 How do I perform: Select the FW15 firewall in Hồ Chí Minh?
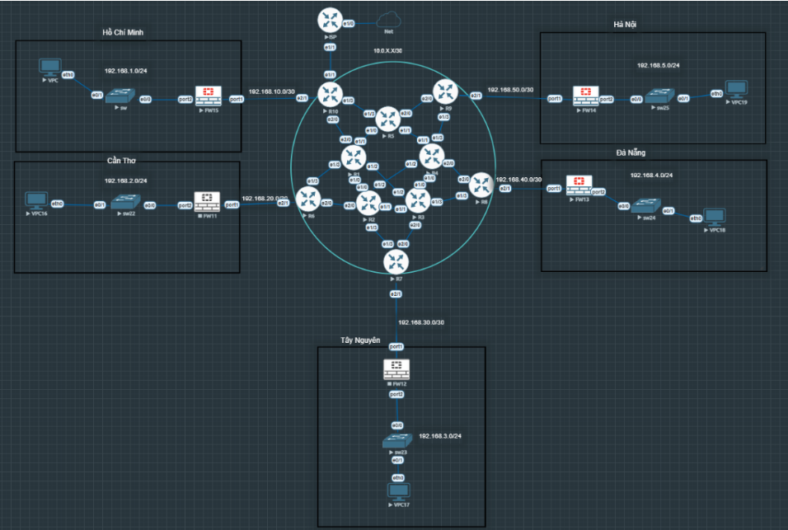click(x=207, y=96)
